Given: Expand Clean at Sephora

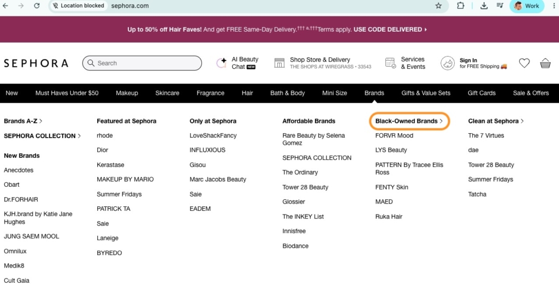Looking at the screenshot, I should [x=496, y=121].
